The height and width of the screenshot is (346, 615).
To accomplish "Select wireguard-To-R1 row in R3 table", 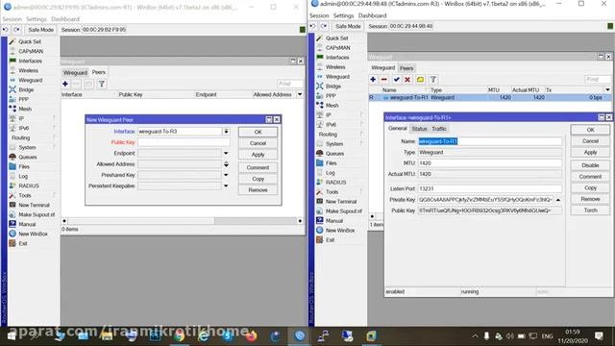I will [489, 97].
